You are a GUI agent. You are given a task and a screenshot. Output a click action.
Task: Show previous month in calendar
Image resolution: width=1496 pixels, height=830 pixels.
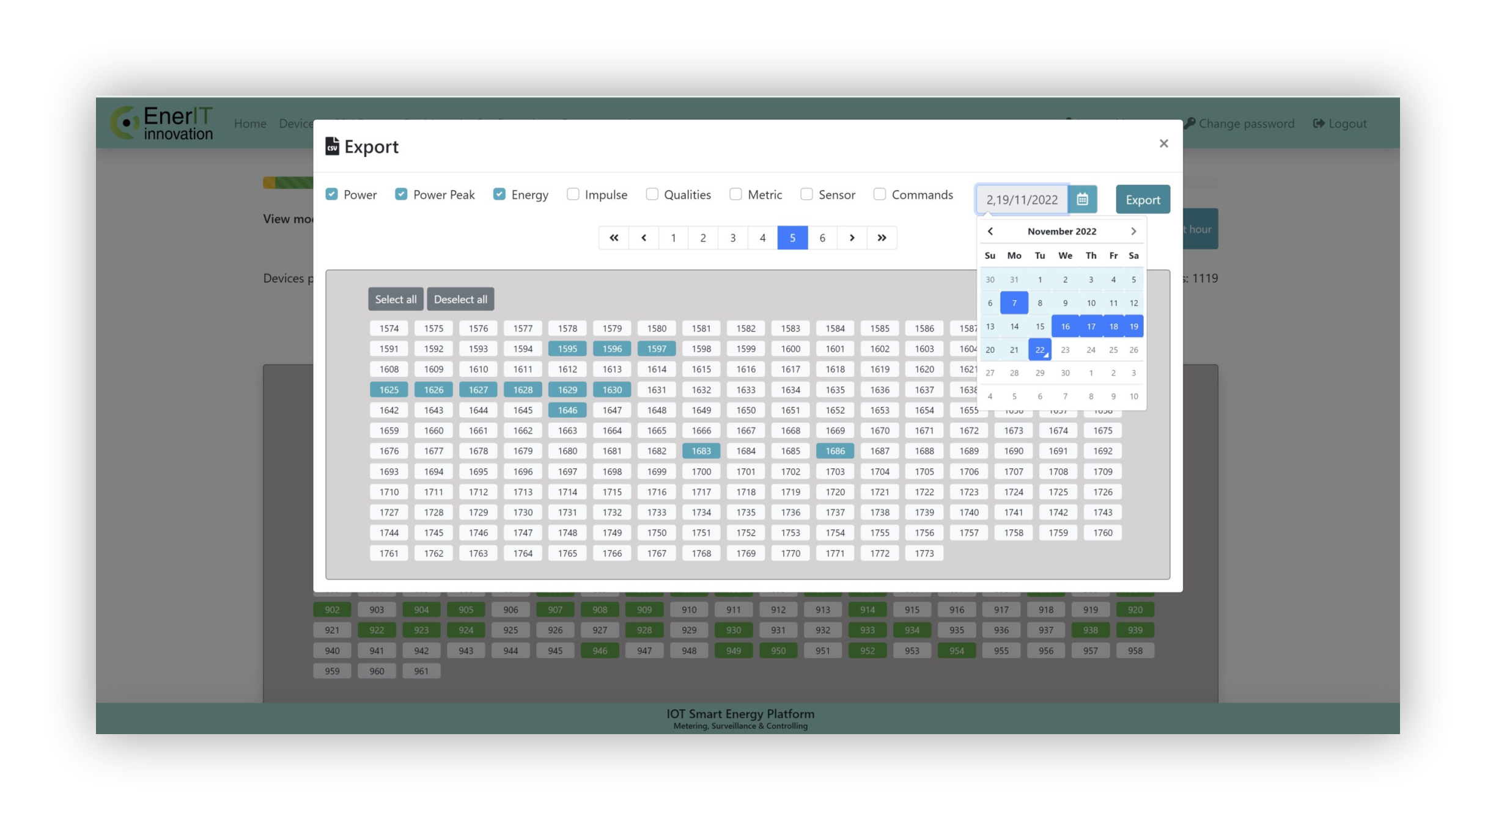(990, 231)
